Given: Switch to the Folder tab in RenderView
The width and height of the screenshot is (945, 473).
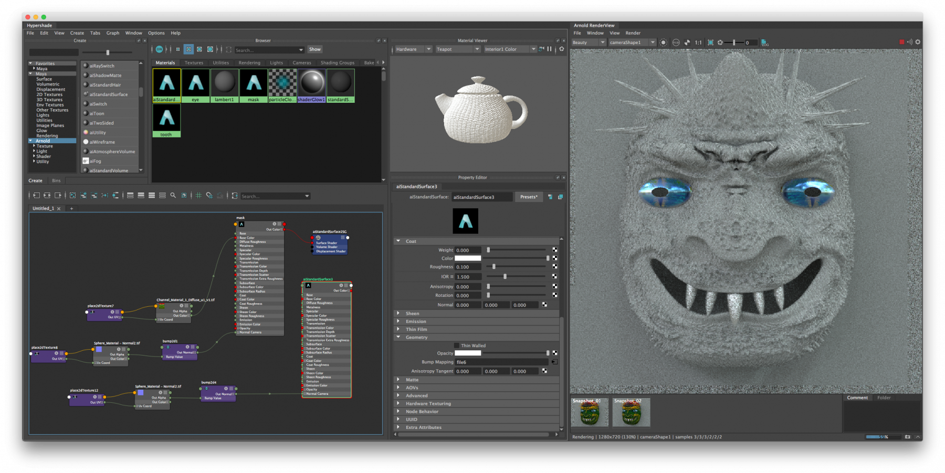Looking at the screenshot, I should [x=884, y=397].
